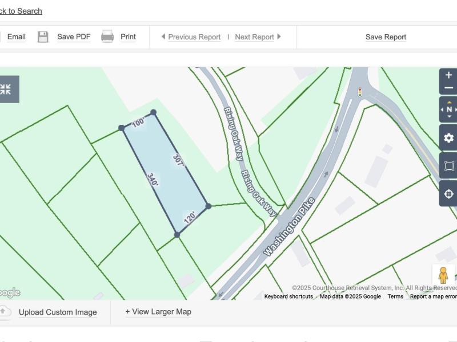Expand View Larger Map
This screenshot has width=457, height=342.
(x=158, y=312)
